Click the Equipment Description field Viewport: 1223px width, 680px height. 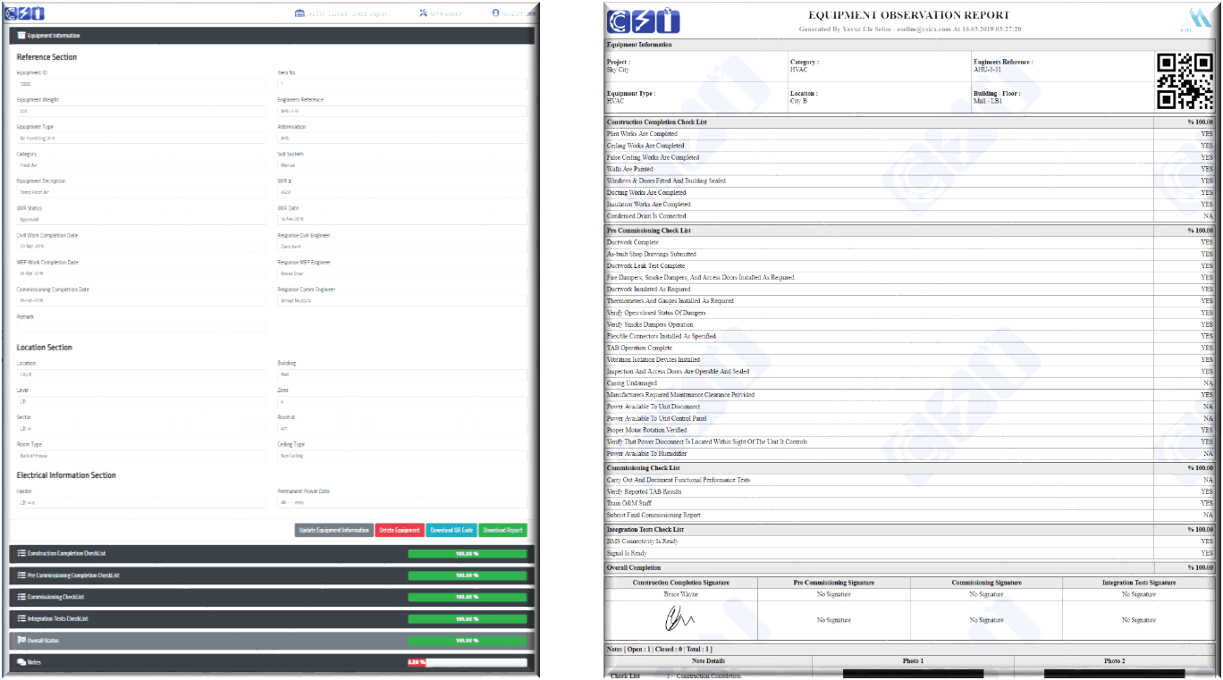pyautogui.click(x=141, y=192)
